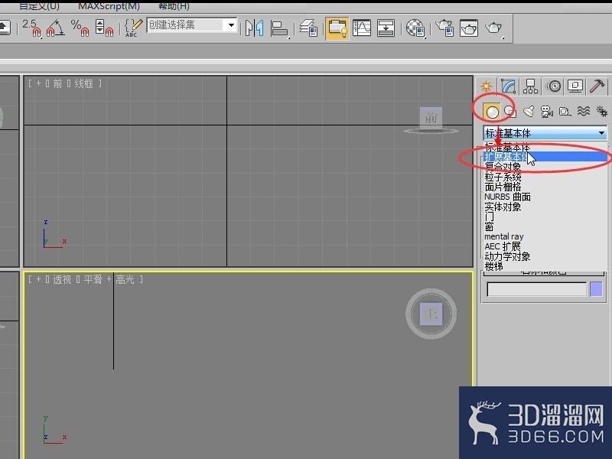Click the Align tool icon
Viewport: 612px width, 459px height.
pos(279,28)
